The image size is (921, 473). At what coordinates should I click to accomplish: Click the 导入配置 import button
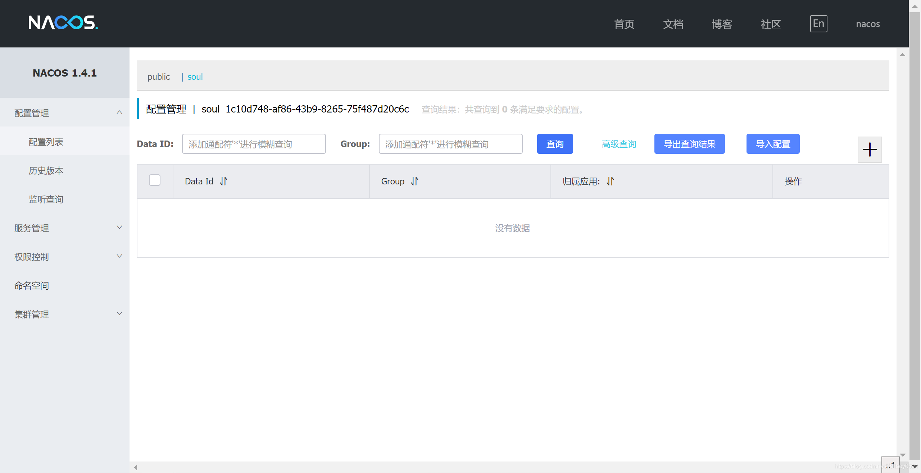tap(773, 144)
